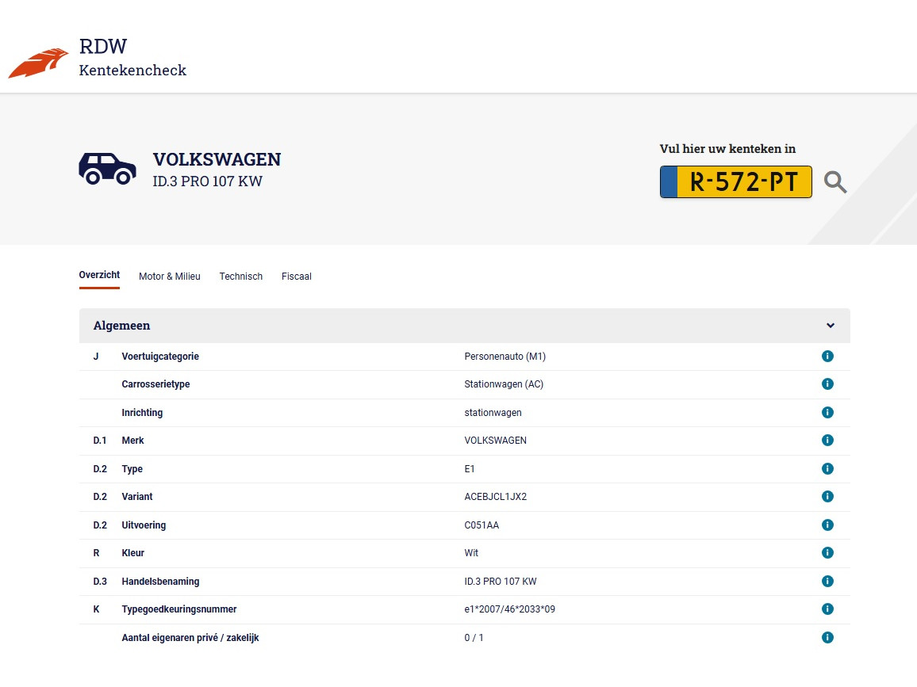
Task: Open info icon for Type row
Action: (827, 468)
